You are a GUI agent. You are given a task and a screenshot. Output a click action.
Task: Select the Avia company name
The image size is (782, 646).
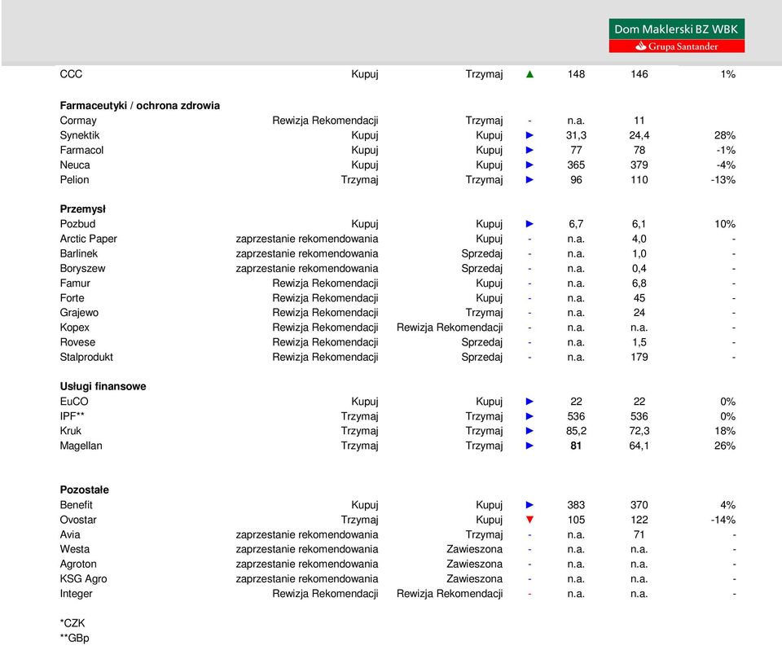pyautogui.click(x=70, y=534)
